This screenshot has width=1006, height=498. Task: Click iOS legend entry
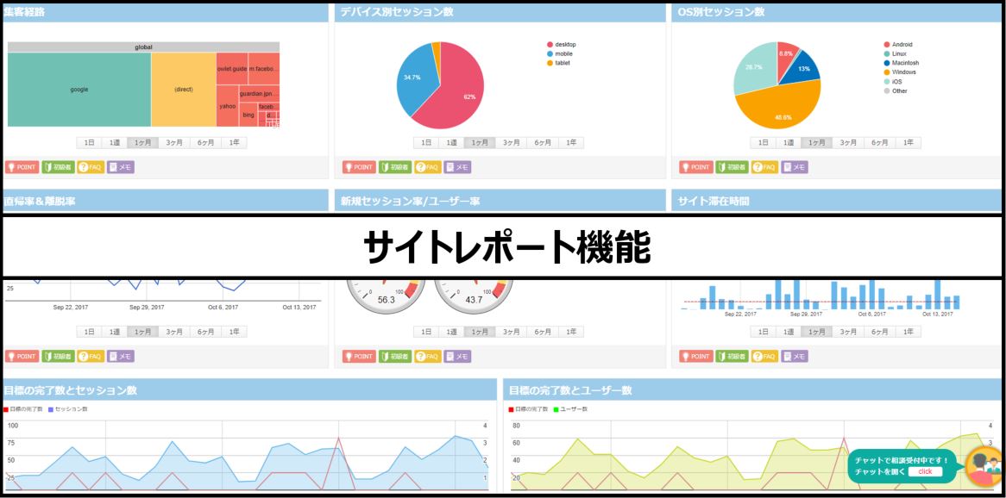pos(892,81)
